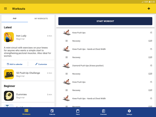This screenshot has height=117, width=156.
Task: Select Diamond Push-Ups (Knees position) exercise
Action: click(x=108, y=66)
